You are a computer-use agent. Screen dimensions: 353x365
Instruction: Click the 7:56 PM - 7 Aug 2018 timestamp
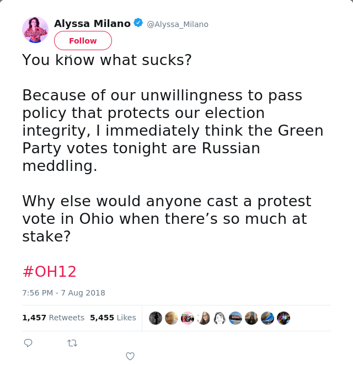tap(63, 293)
